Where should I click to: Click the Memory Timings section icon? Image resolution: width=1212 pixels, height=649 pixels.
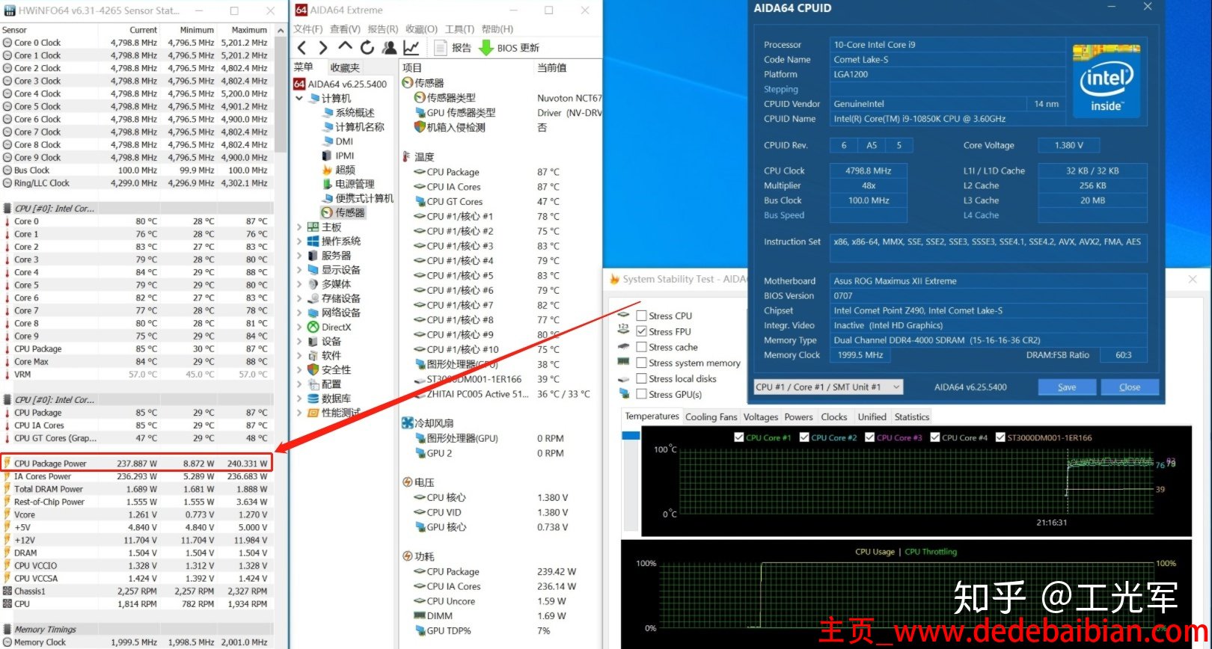click(x=7, y=630)
